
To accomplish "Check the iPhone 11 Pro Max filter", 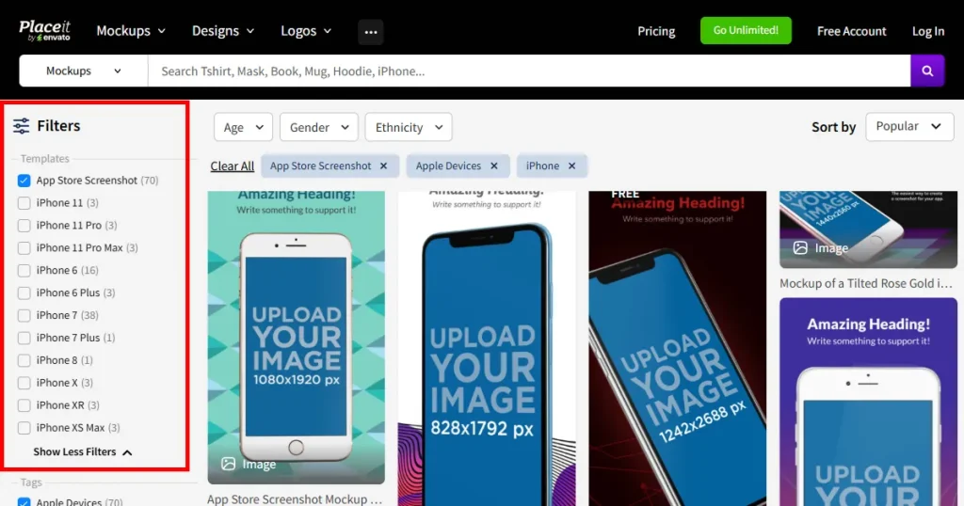I will pos(24,248).
